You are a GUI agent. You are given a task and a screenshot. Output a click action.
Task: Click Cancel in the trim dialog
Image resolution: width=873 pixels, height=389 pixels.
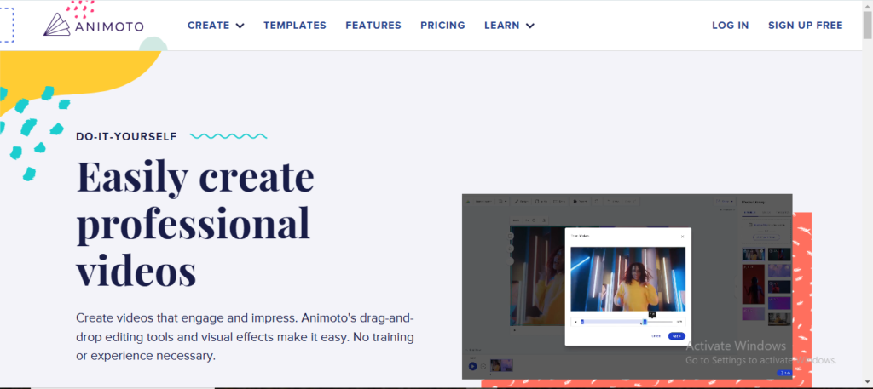click(x=656, y=335)
